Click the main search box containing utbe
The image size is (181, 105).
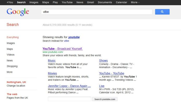(x=96, y=12)
